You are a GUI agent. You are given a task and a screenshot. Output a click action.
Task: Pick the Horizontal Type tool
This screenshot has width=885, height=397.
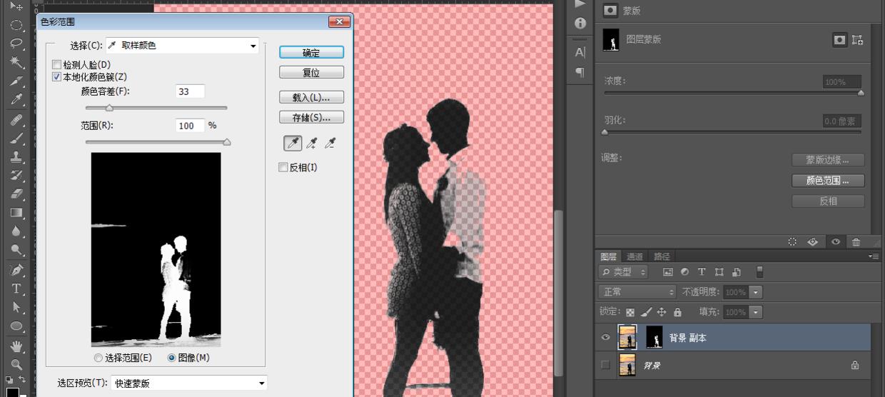[16, 289]
